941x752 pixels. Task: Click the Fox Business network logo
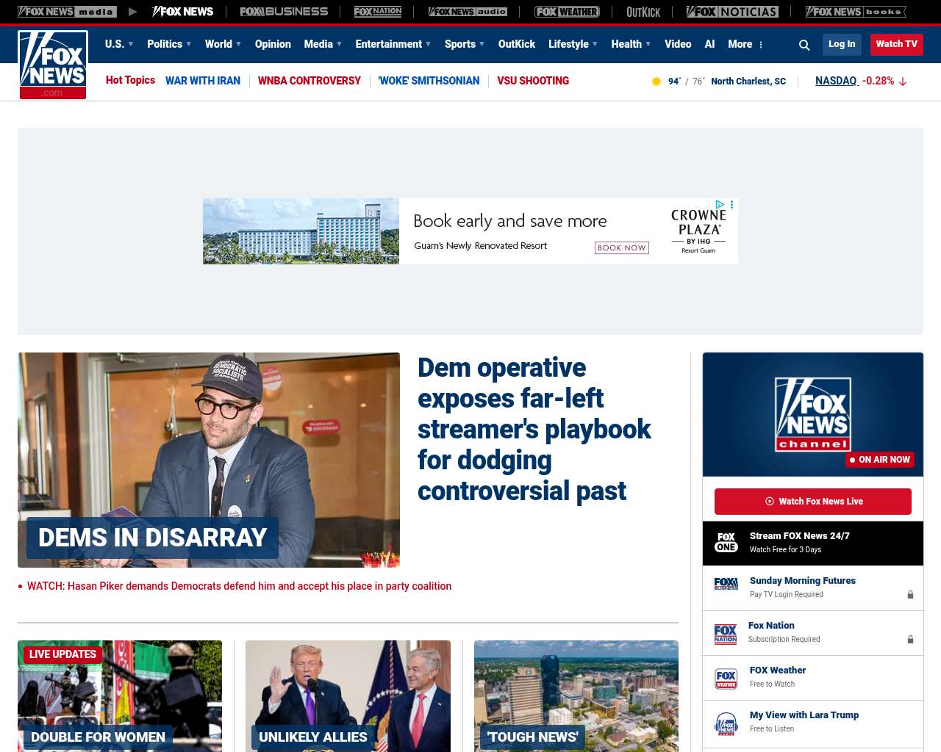click(284, 12)
